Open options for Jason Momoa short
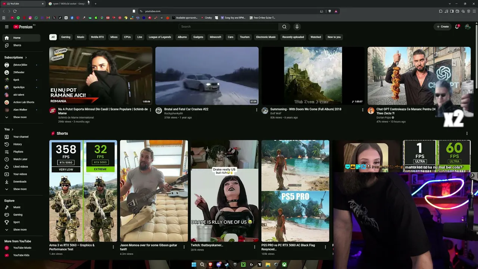The width and height of the screenshot is (478, 269). pyautogui.click(x=184, y=247)
